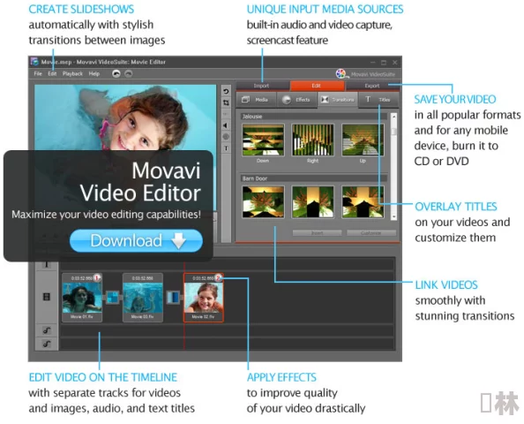The height and width of the screenshot is (424, 524).
Task: Select the Movie 02.flv clip
Action: pyautogui.click(x=203, y=298)
